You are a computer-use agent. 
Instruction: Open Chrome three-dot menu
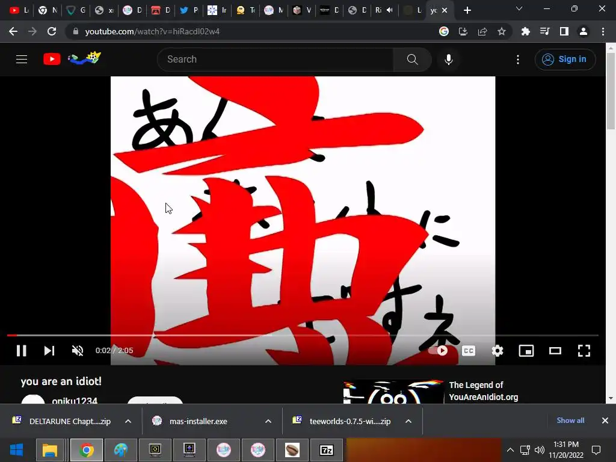[x=603, y=31]
